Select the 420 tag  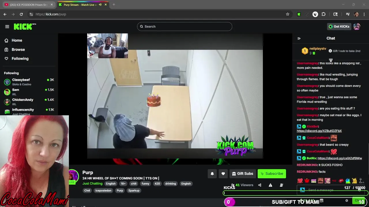(157, 184)
